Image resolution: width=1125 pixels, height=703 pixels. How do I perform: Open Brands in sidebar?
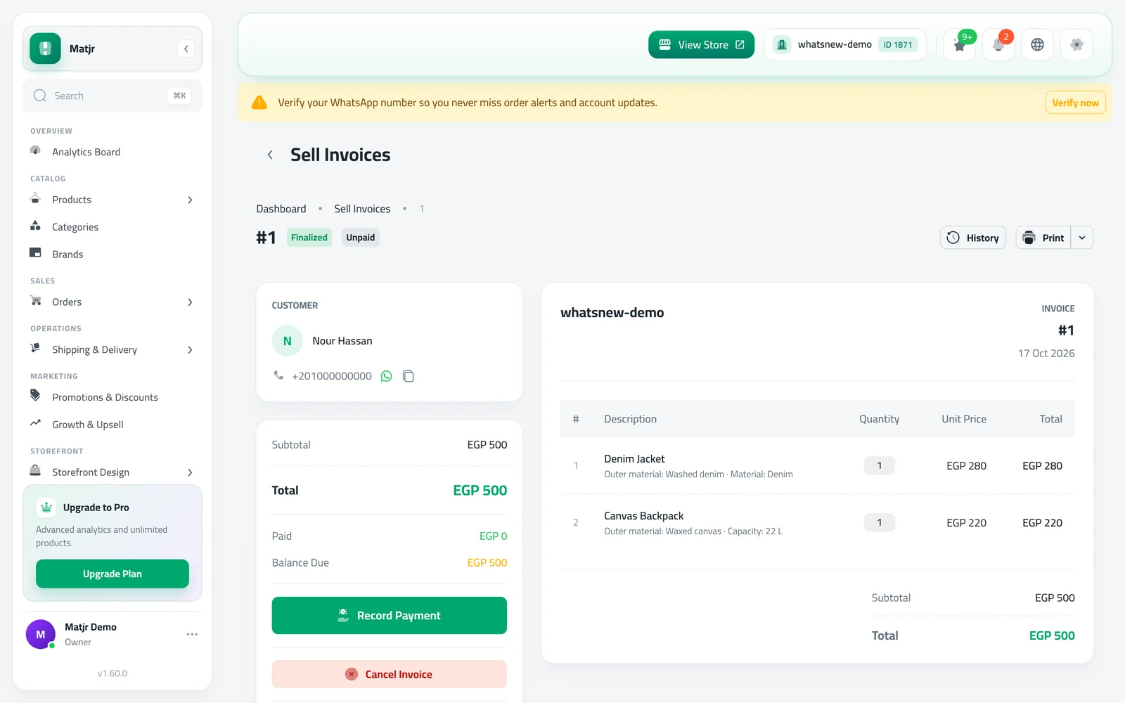pyautogui.click(x=112, y=254)
